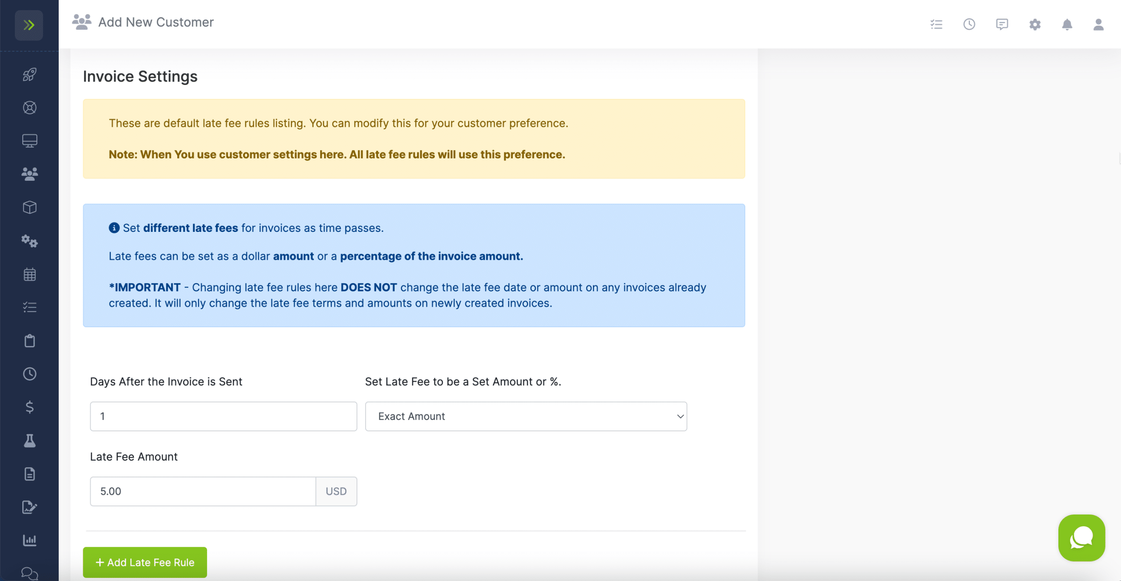Expand the Exact Amount late fee dropdown
Screen dimensions: 1121x581
tap(526, 416)
